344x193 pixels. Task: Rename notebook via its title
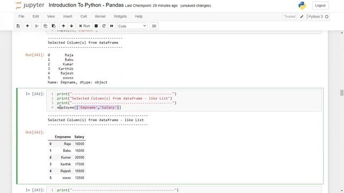[x=86, y=5]
